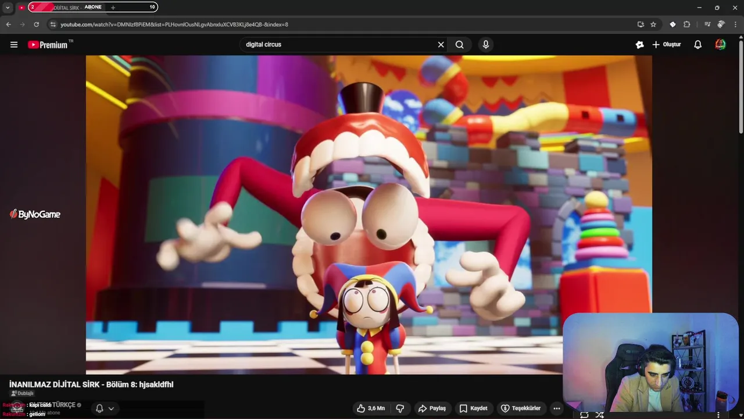Reload the page

(37, 24)
